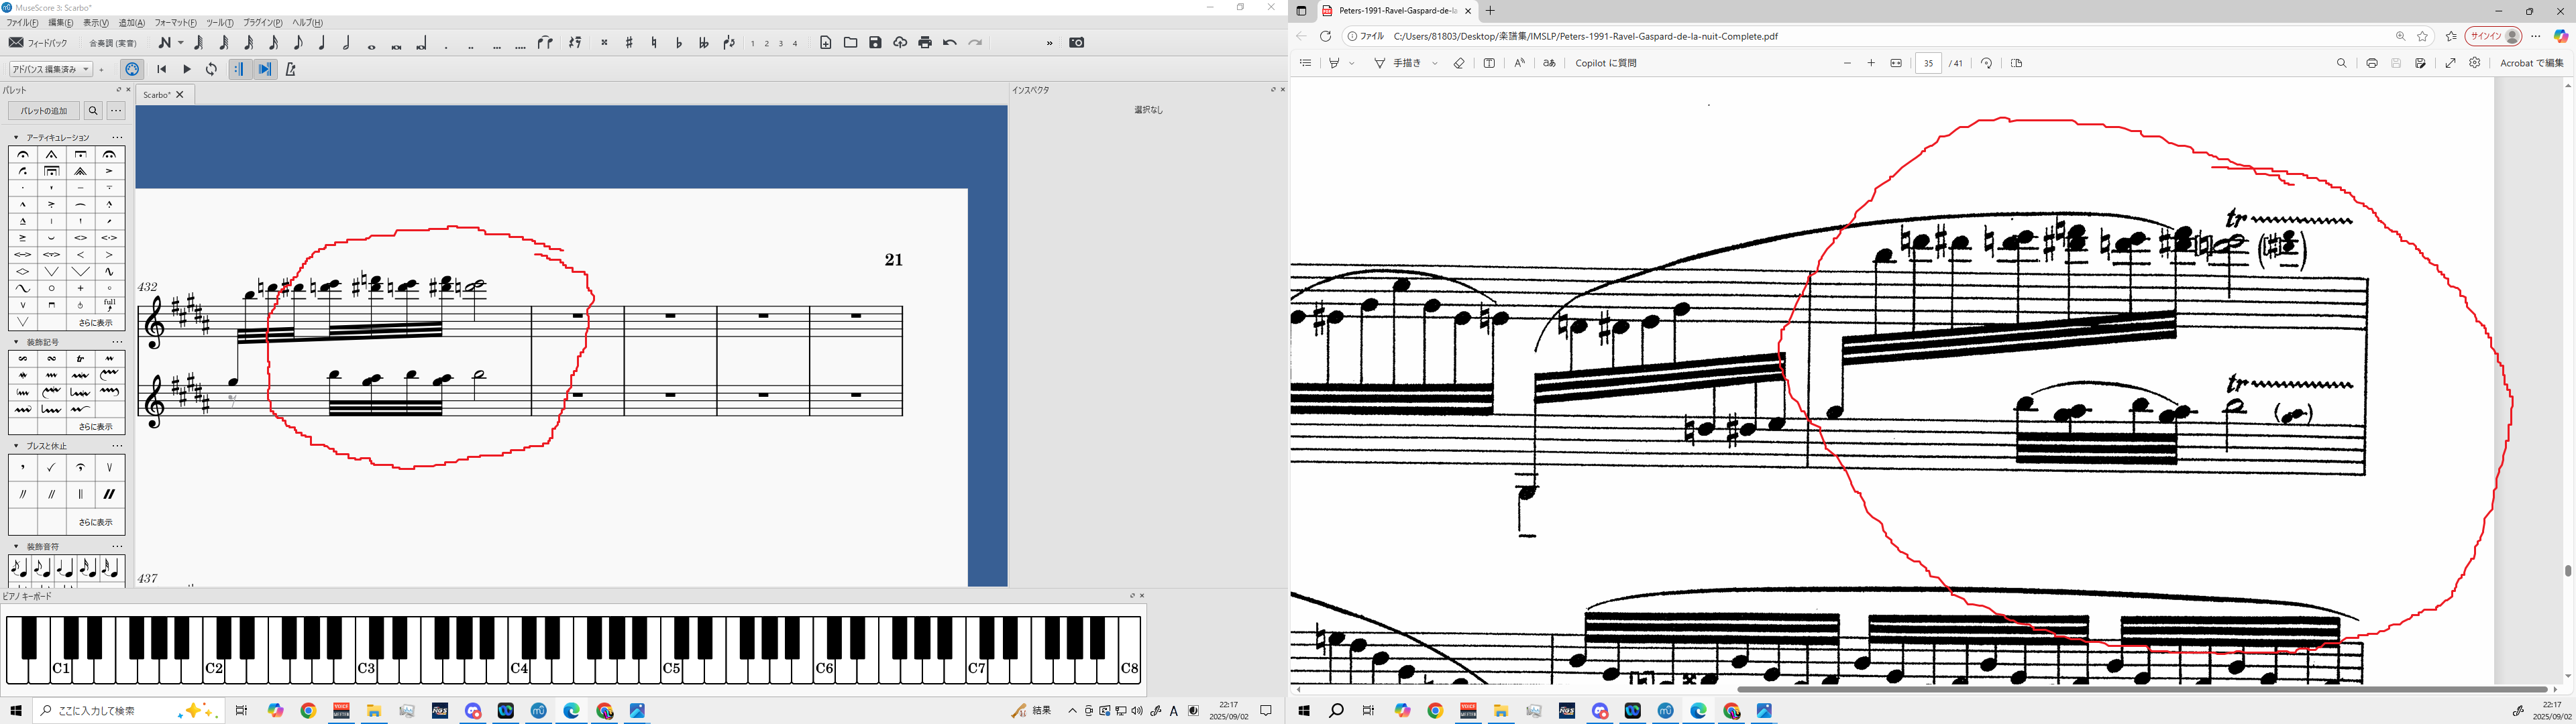
Task: Select voice 1
Action: (753, 44)
